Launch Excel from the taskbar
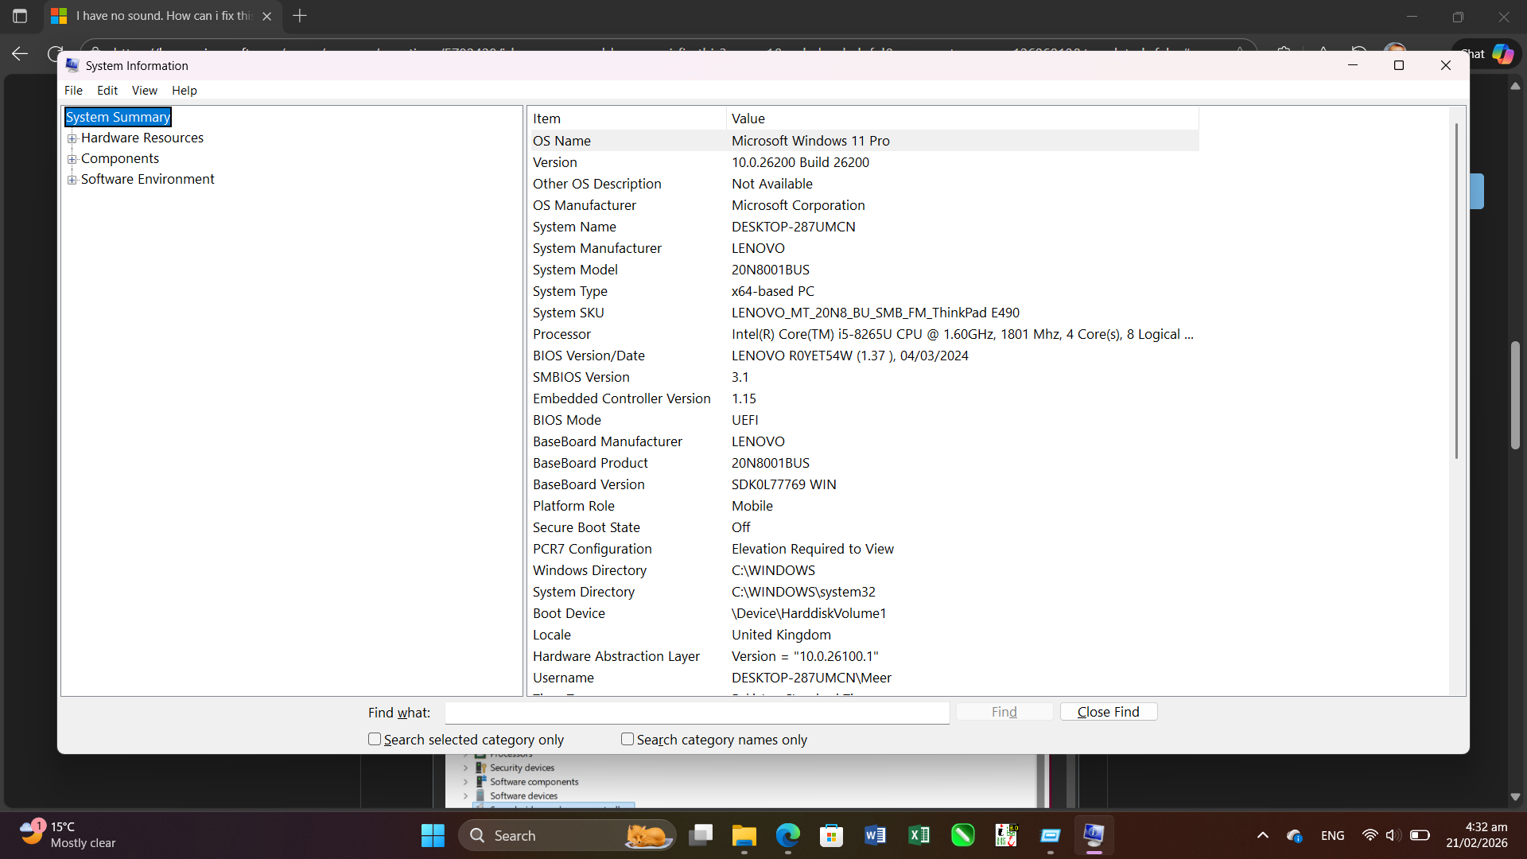This screenshot has height=859, width=1527. click(919, 835)
